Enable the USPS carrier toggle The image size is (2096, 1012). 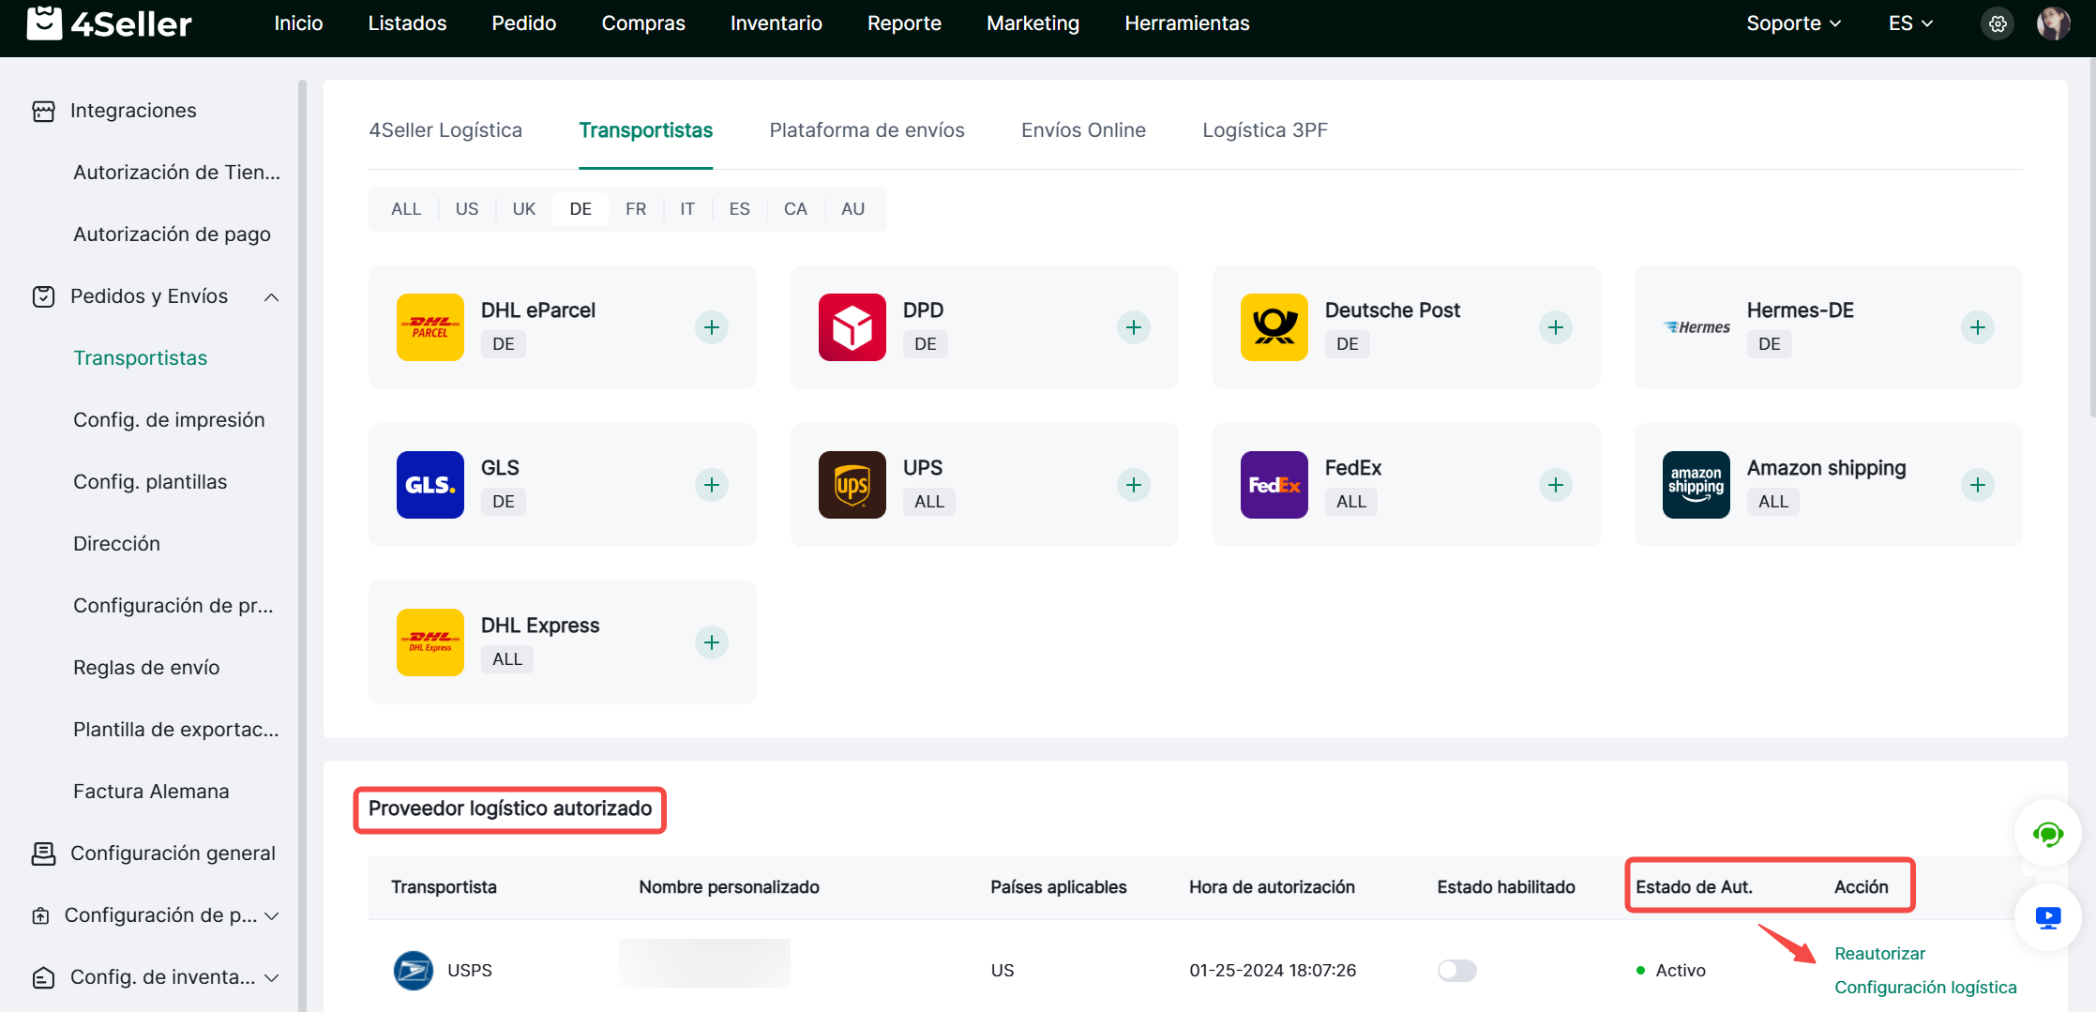click(x=1456, y=970)
